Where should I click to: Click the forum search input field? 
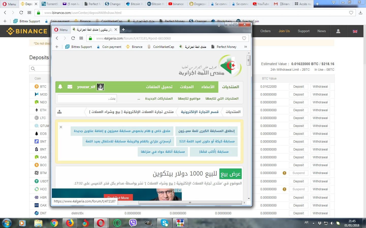pyautogui.click(x=87, y=98)
